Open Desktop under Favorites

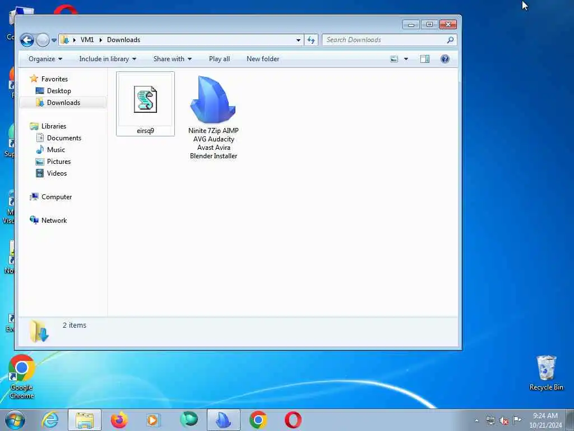pyautogui.click(x=58, y=90)
